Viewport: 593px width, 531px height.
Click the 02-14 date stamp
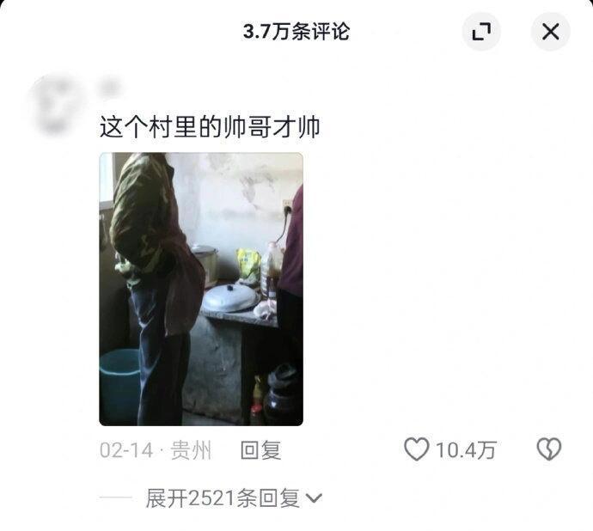click(126, 450)
